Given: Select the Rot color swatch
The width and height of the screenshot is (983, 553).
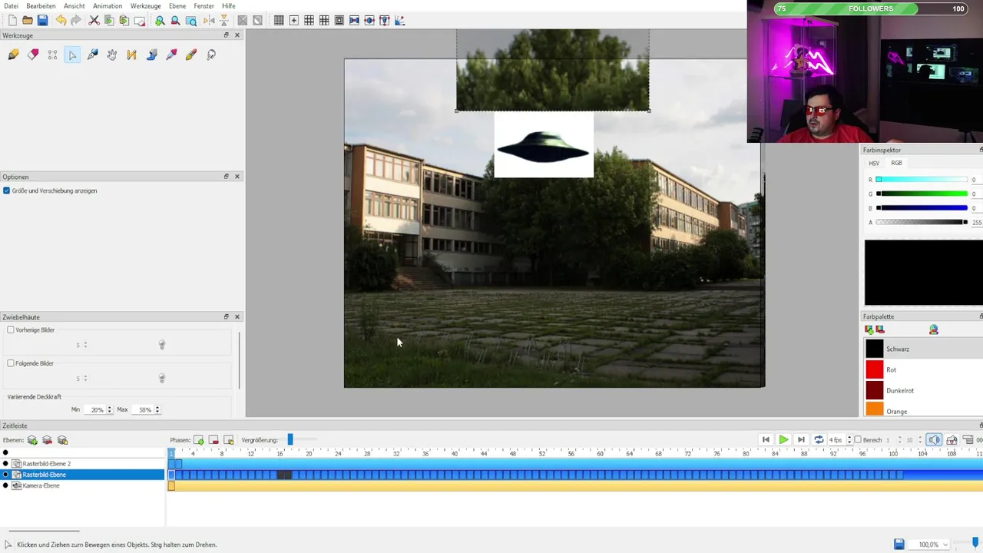Looking at the screenshot, I should (x=875, y=369).
